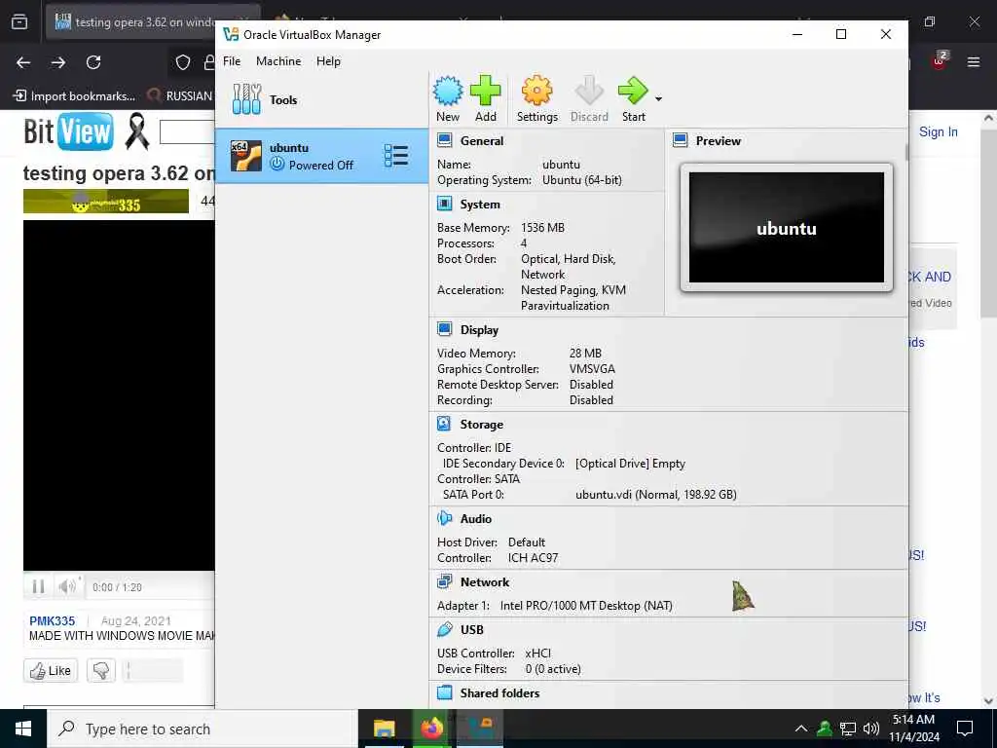Click the Shared folders section header

pos(499,693)
